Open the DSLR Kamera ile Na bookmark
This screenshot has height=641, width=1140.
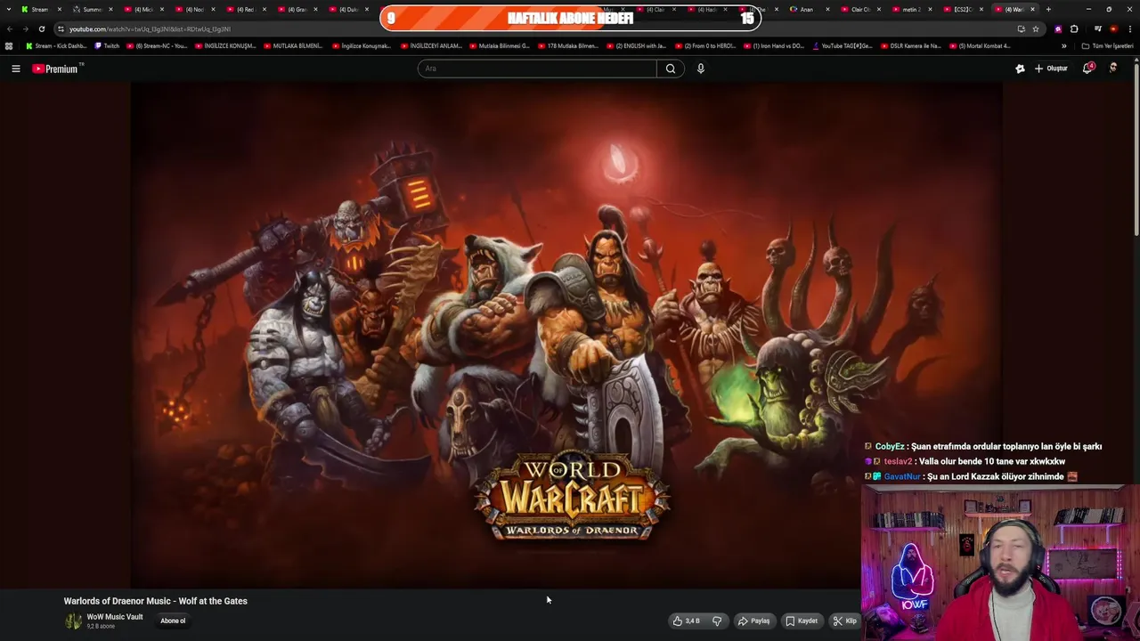pyautogui.click(x=910, y=45)
